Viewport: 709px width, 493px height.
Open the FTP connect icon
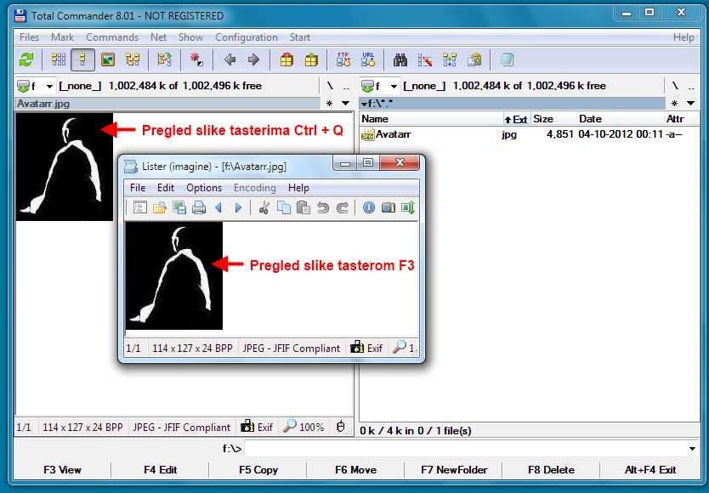coord(343,59)
